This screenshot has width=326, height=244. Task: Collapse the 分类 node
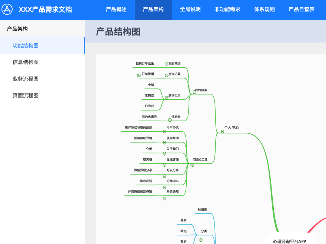tap(201, 240)
